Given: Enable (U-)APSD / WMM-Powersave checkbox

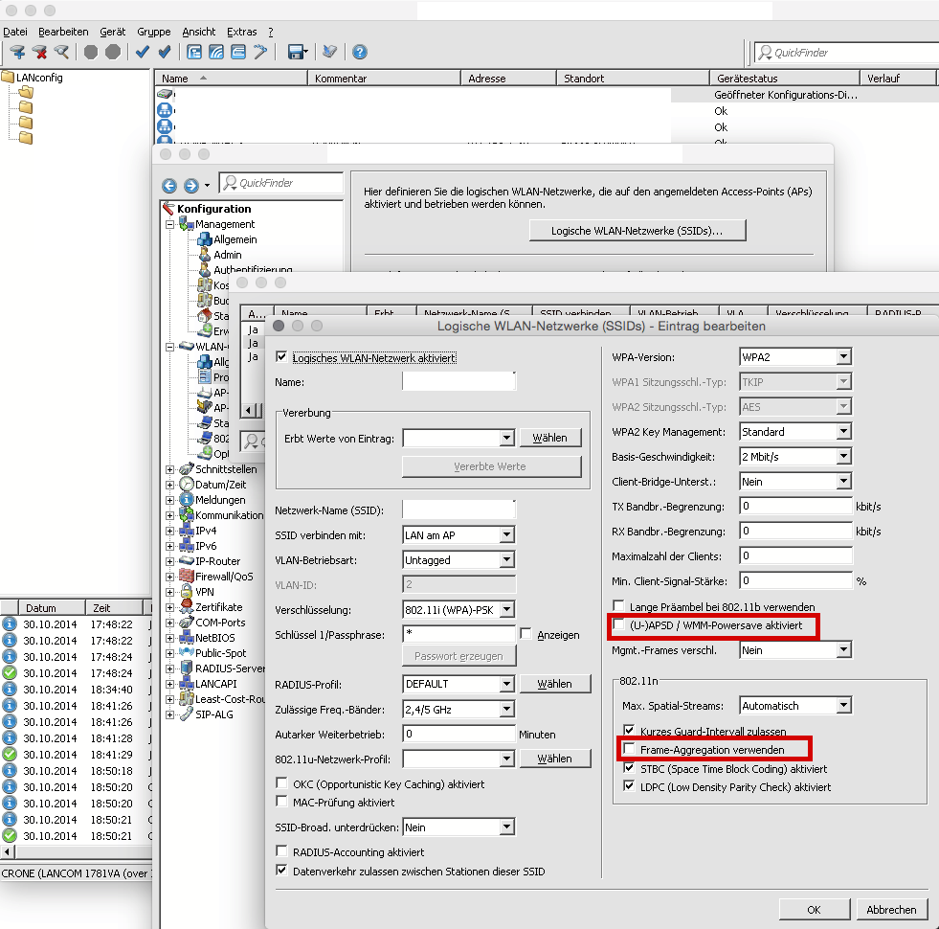Looking at the screenshot, I should pyautogui.click(x=618, y=624).
